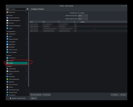The image size is (133, 107).
Task: Click the About button
Action: click(x=123, y=95)
